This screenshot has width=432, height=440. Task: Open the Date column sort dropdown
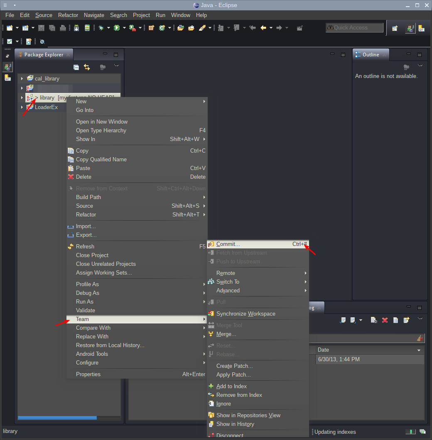418,350
